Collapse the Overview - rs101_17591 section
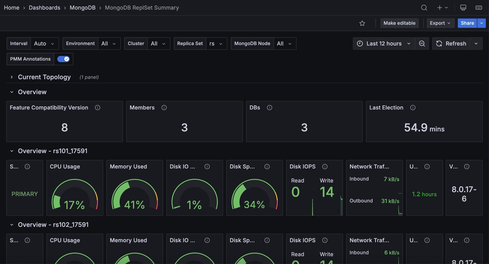 (12, 151)
